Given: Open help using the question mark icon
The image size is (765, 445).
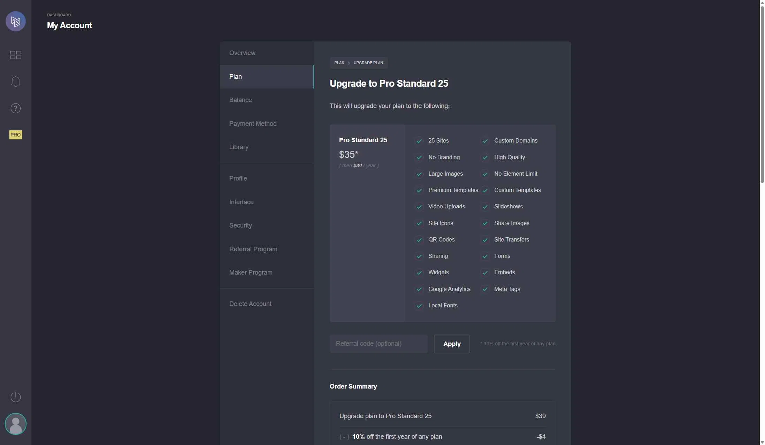Looking at the screenshot, I should (15, 108).
